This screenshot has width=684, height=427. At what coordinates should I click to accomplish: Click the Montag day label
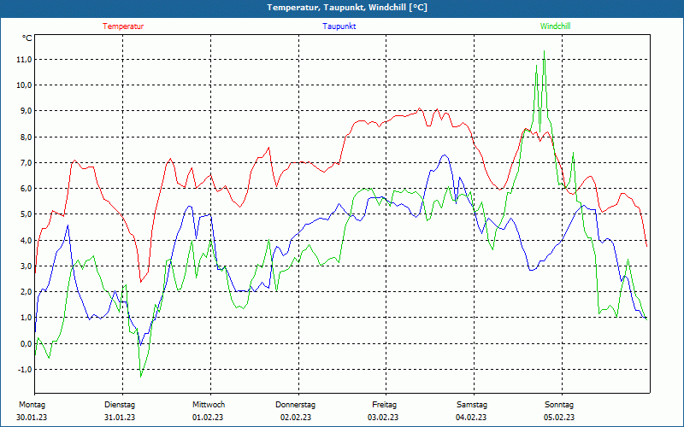point(32,405)
